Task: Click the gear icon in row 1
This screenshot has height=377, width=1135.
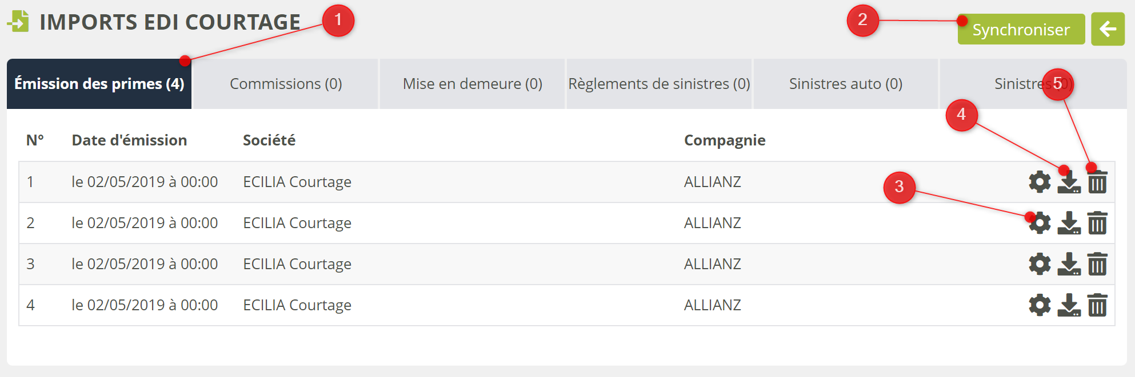Action: coord(1040,182)
